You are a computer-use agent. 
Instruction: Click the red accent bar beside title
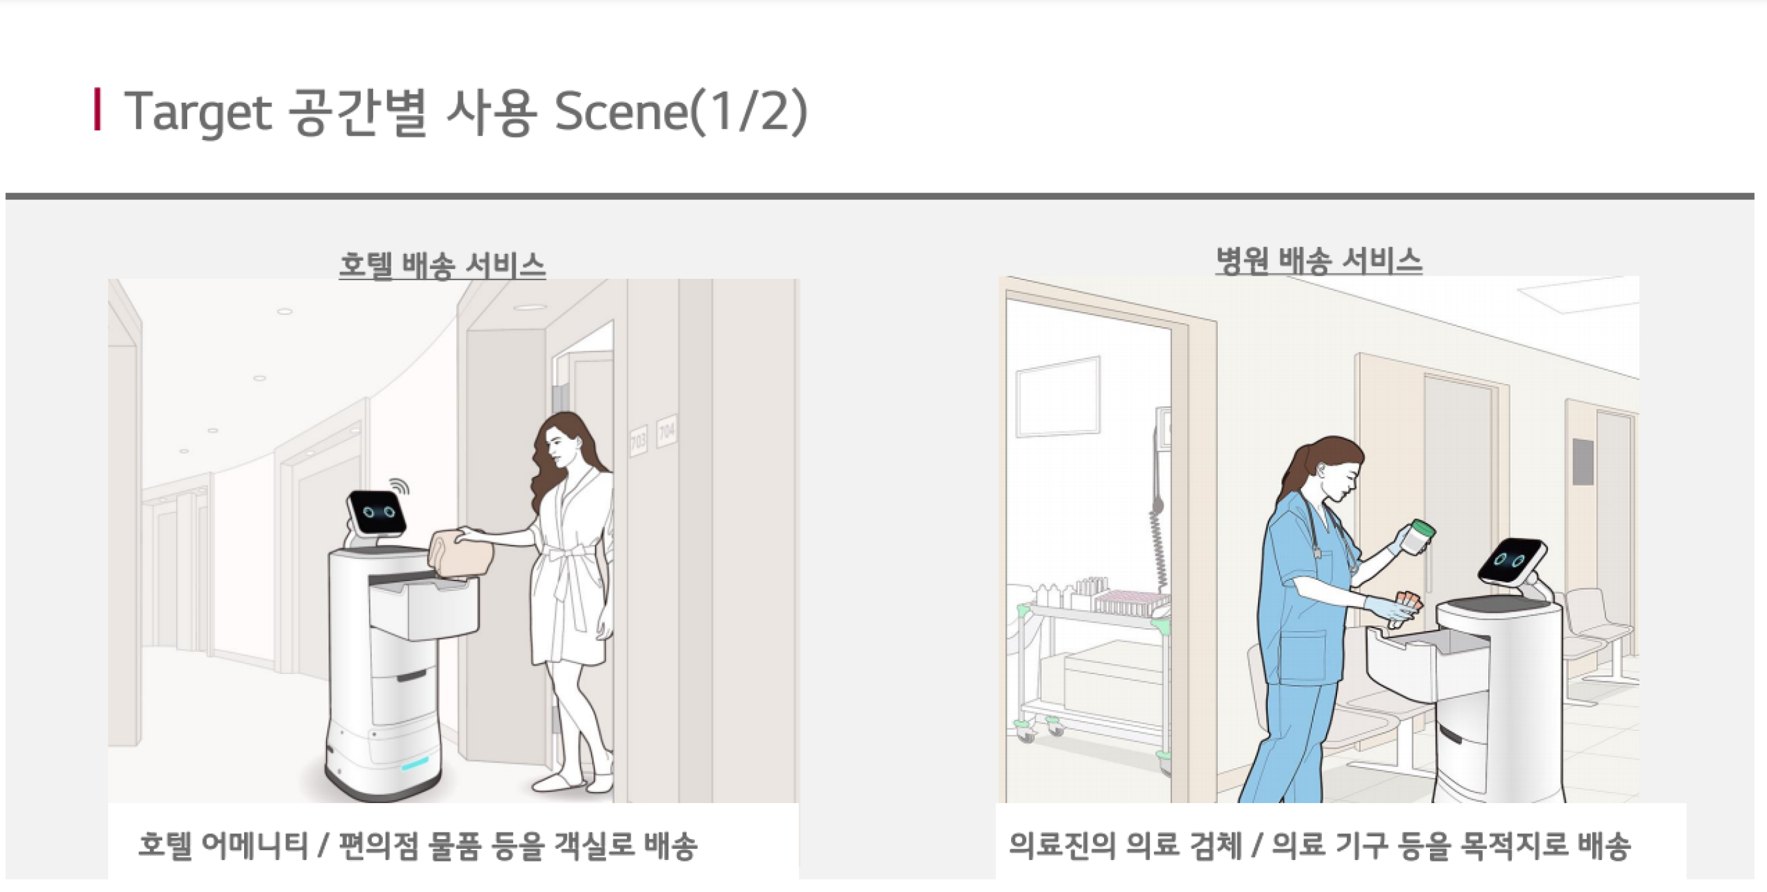pyautogui.click(x=98, y=109)
